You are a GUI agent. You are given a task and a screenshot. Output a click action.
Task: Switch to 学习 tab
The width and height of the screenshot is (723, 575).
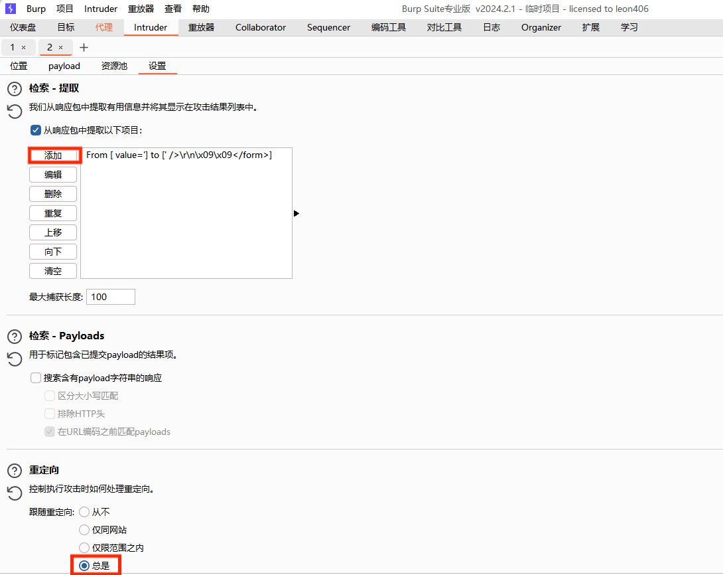click(x=629, y=27)
